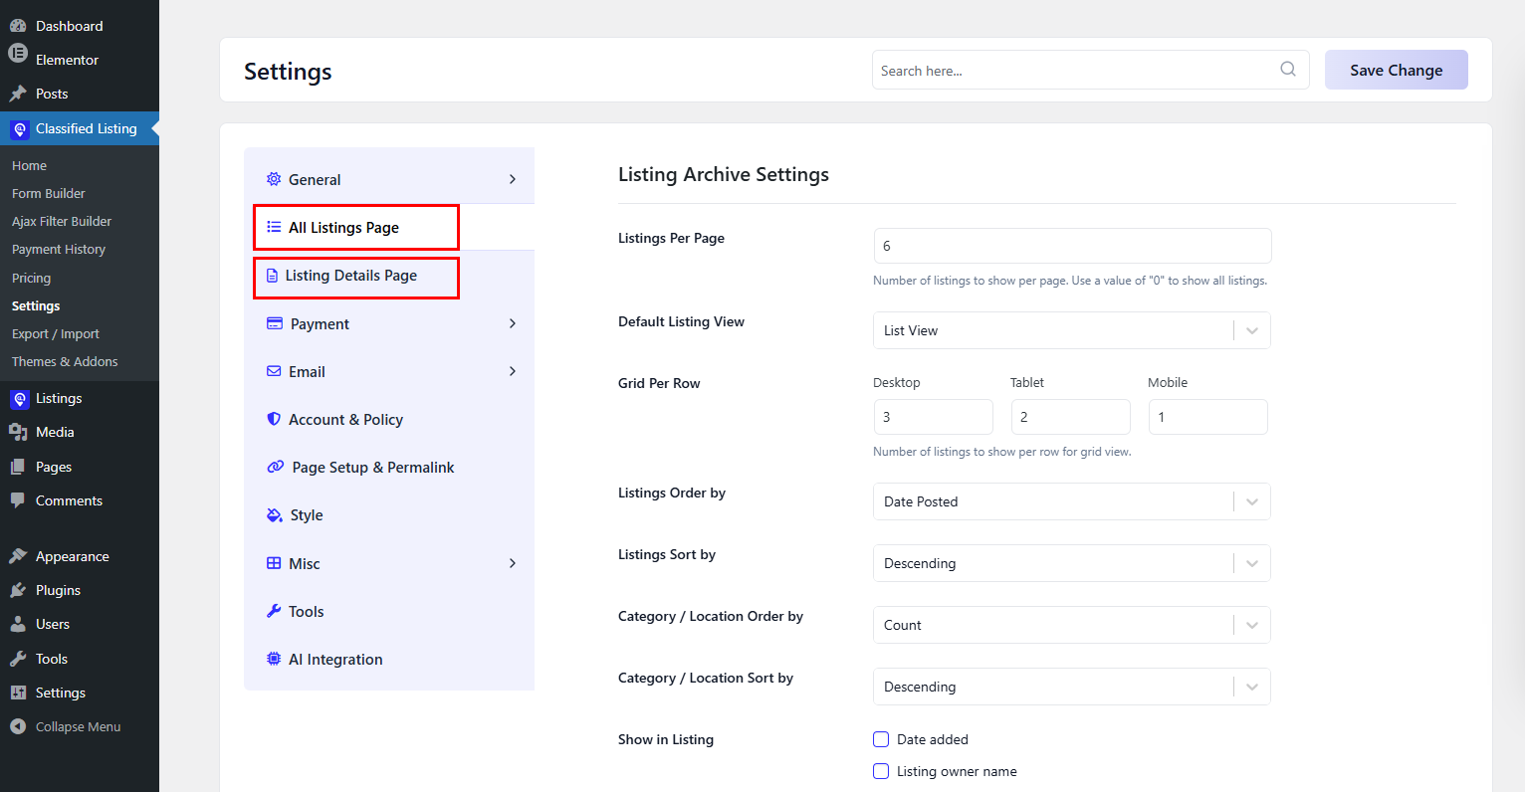Viewport: 1525px width, 792px height.
Task: Click the General gear icon
Action: 274,179
